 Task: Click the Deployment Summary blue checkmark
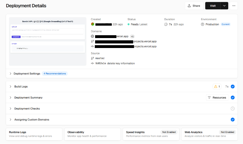[x=232, y=97]
